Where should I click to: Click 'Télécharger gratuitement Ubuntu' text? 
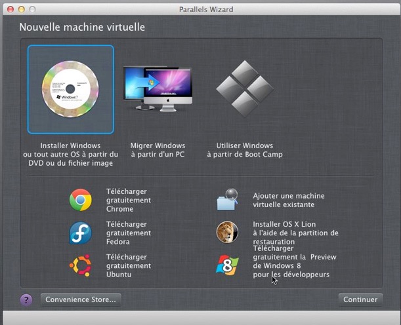point(129,265)
